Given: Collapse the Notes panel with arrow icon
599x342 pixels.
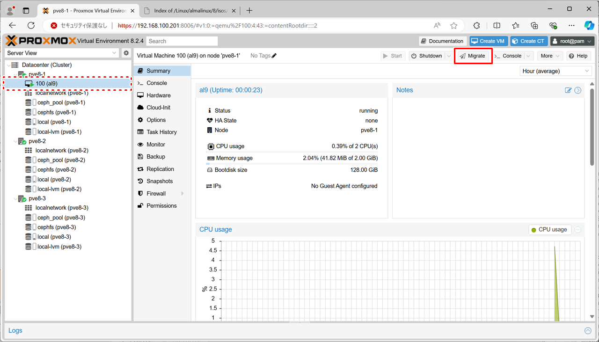Looking at the screenshot, I should point(578,90).
